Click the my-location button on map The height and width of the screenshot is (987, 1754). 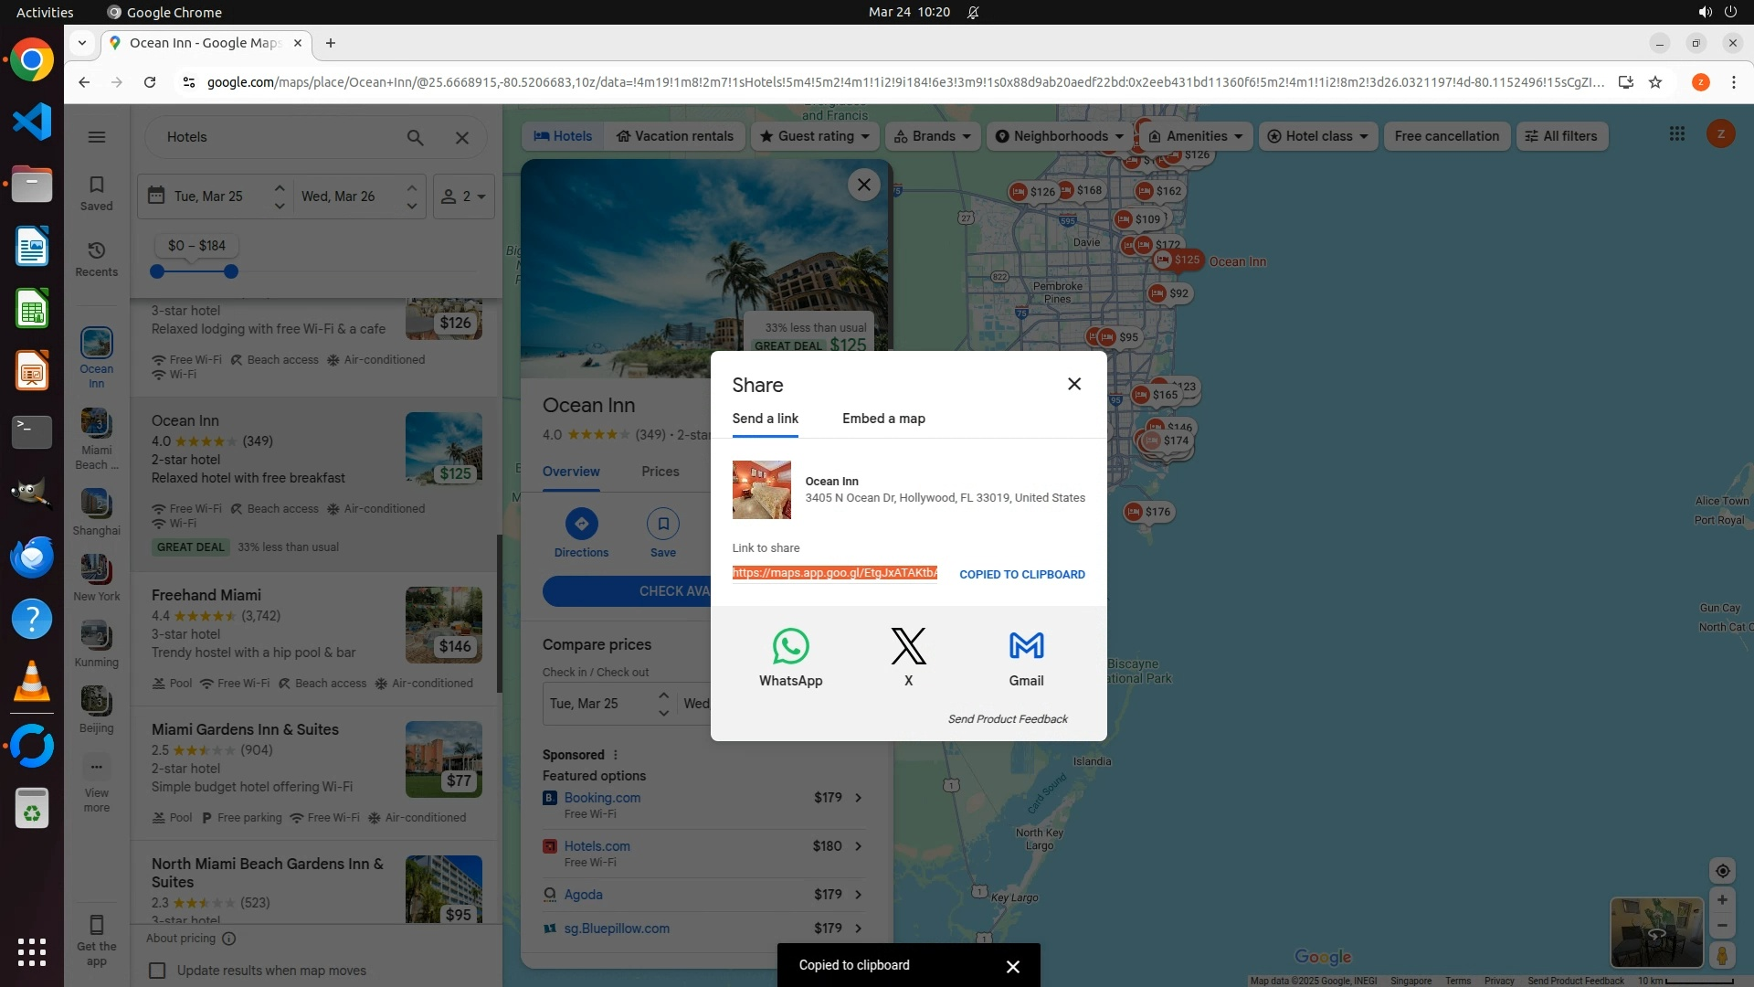pyautogui.click(x=1722, y=871)
